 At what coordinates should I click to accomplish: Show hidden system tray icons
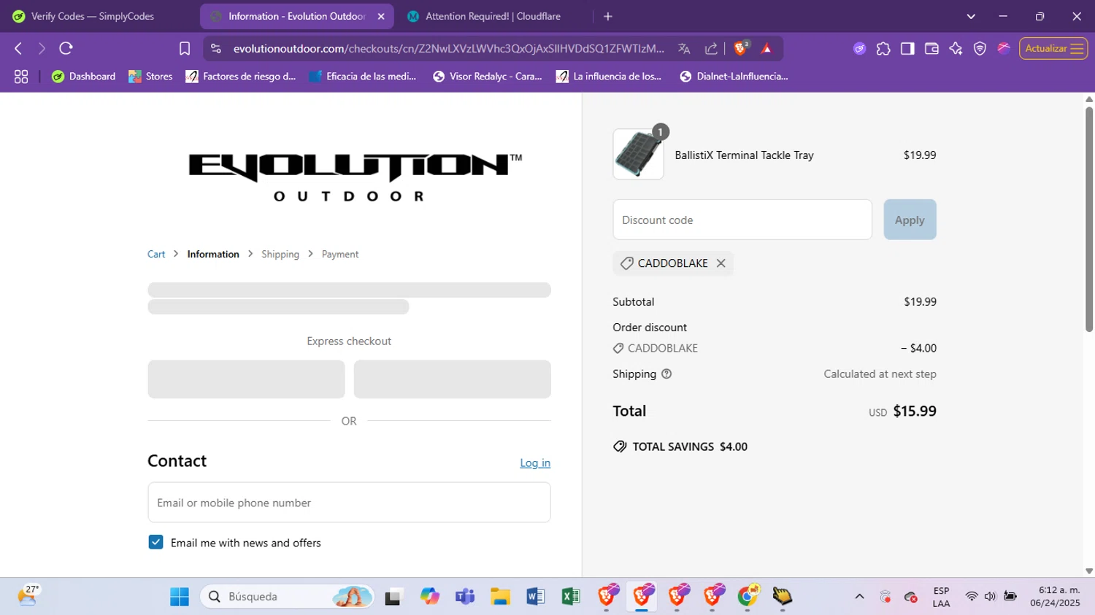[x=859, y=597]
